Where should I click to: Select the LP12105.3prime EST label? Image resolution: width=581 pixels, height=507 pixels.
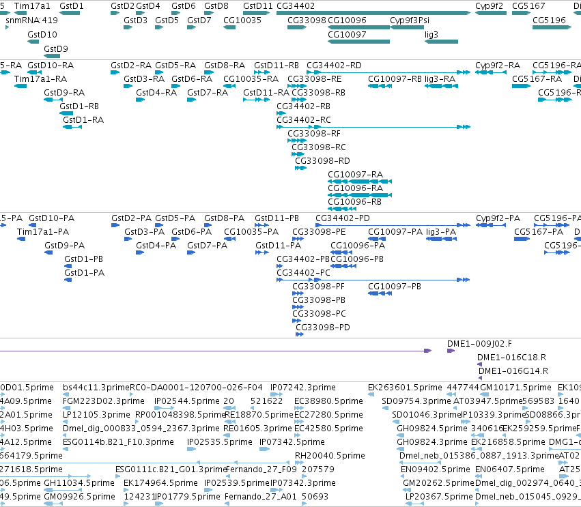pos(96,415)
